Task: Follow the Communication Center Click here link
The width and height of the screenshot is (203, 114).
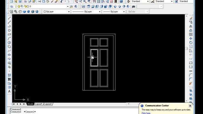Action: click(146, 113)
